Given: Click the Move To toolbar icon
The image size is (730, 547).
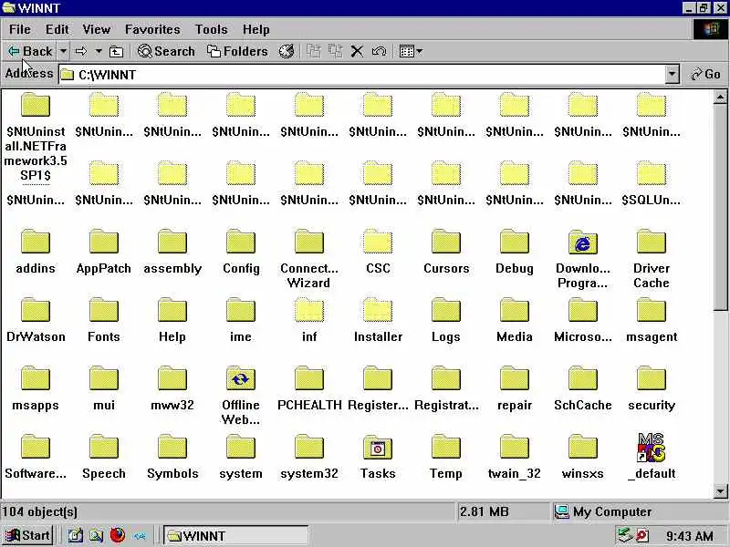Looking at the screenshot, I should point(314,51).
